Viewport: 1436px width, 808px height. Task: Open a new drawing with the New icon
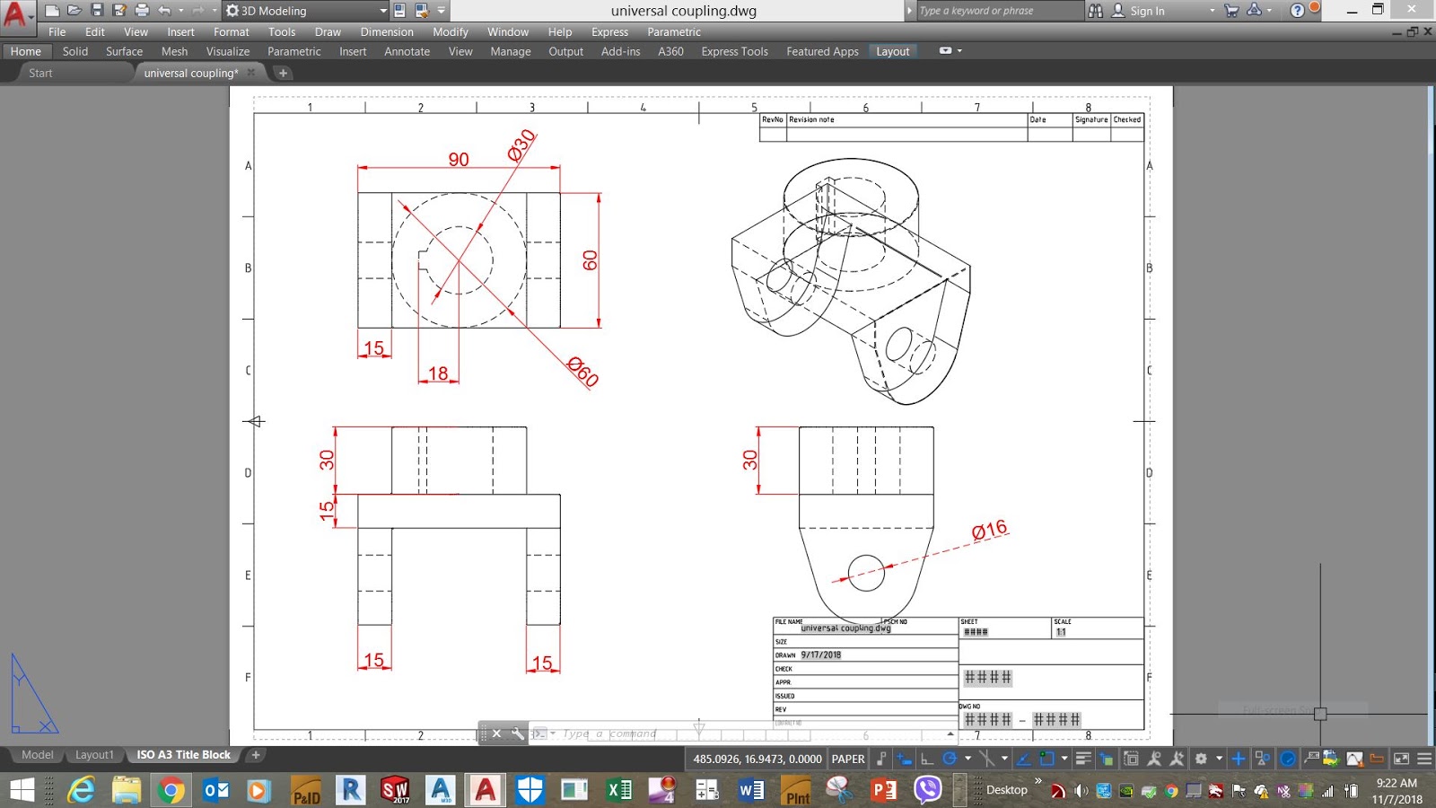pyautogui.click(x=51, y=10)
